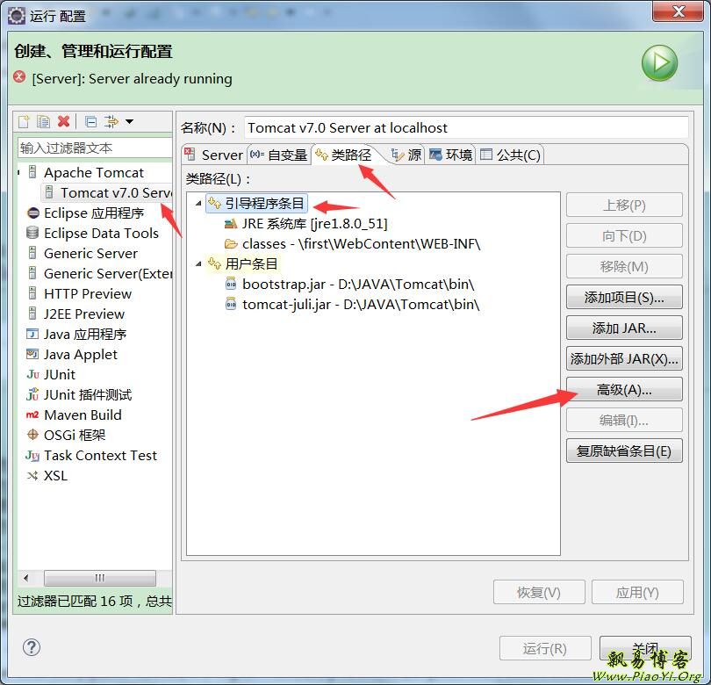Viewport: 711px width, 685px height.
Task: Select tomcat-juli.jar classpath entry
Action: tap(353, 304)
